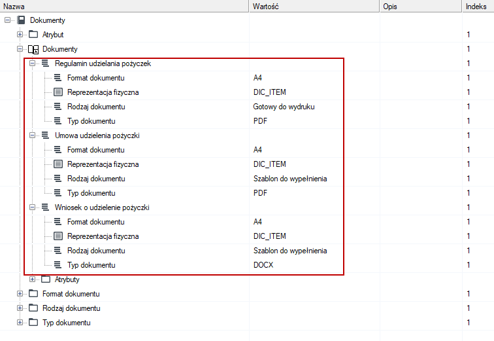Click Typ dokumentu icon under Wniosek
Screen dimensions: 494x341
tap(58, 264)
